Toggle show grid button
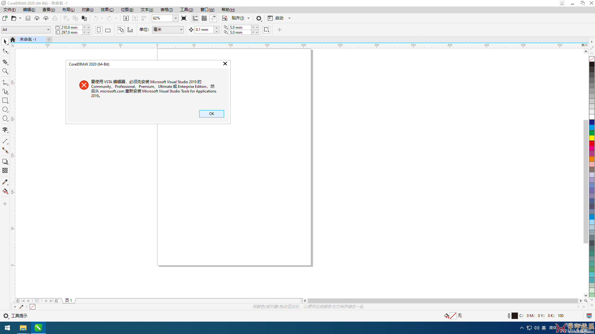 tap(204, 18)
